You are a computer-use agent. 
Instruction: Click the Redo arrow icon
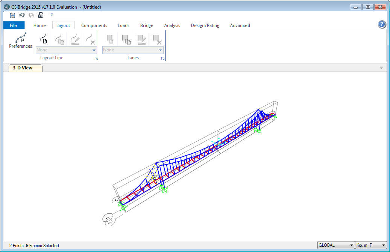[x=31, y=15]
